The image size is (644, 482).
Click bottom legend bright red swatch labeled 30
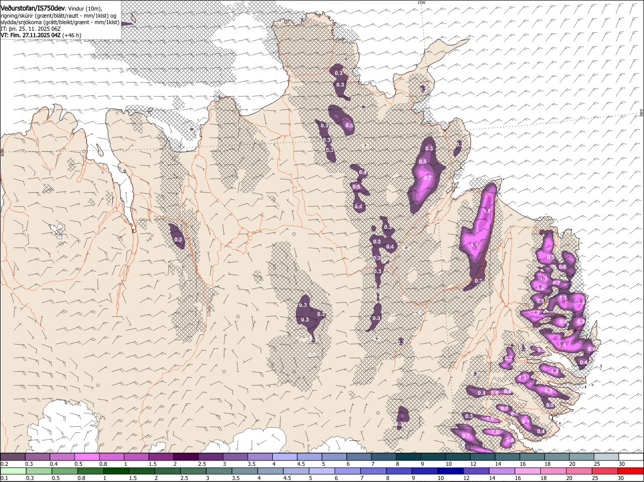[630, 471]
